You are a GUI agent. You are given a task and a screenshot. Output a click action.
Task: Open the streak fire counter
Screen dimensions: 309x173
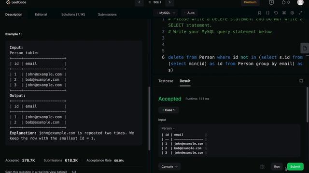click(285, 2)
